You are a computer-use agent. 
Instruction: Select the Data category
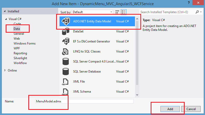click(x=17, y=29)
